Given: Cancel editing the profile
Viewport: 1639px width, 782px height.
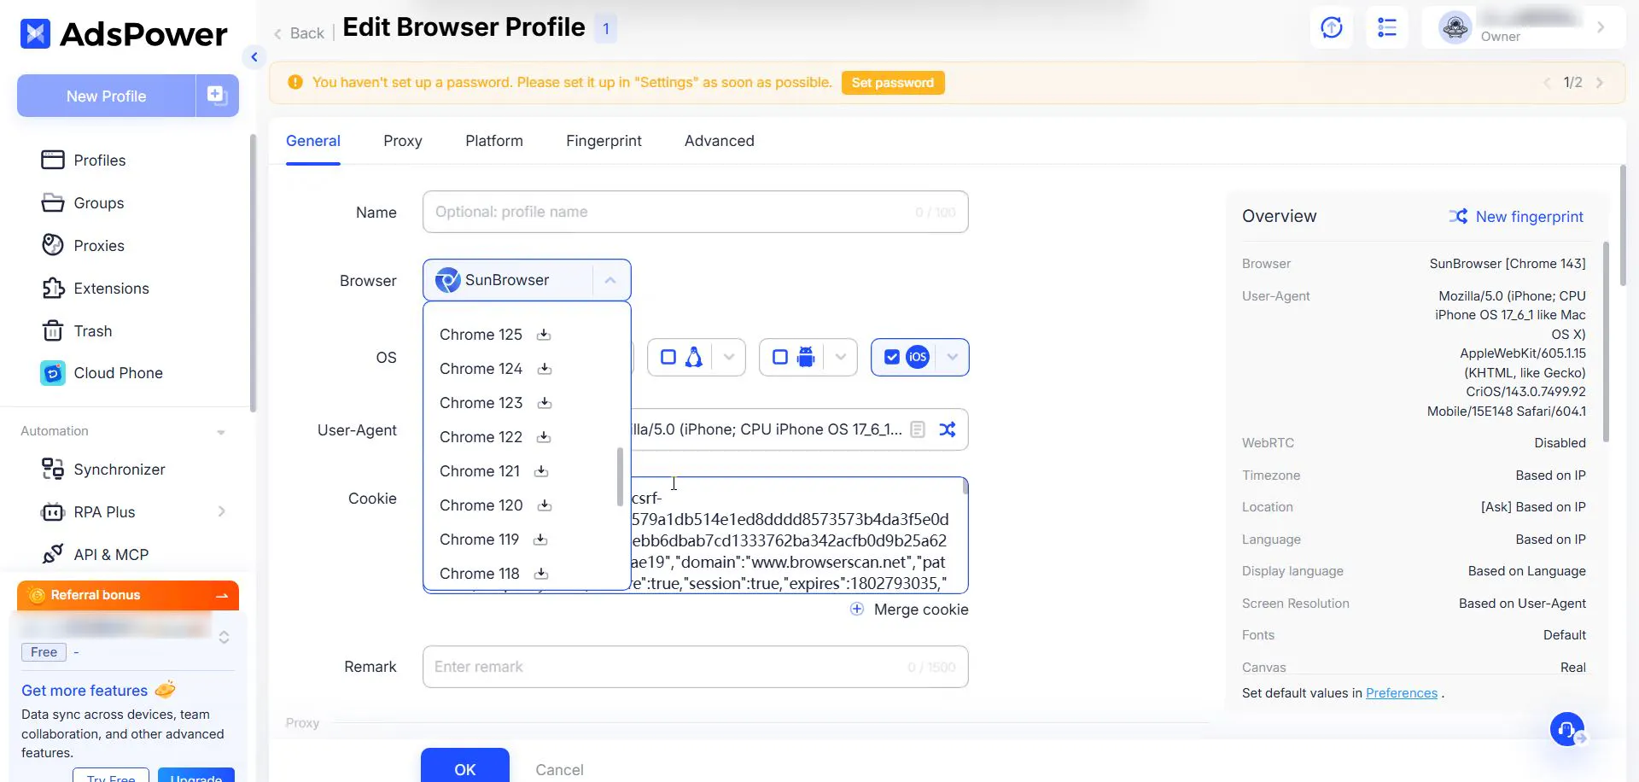Looking at the screenshot, I should click(559, 770).
